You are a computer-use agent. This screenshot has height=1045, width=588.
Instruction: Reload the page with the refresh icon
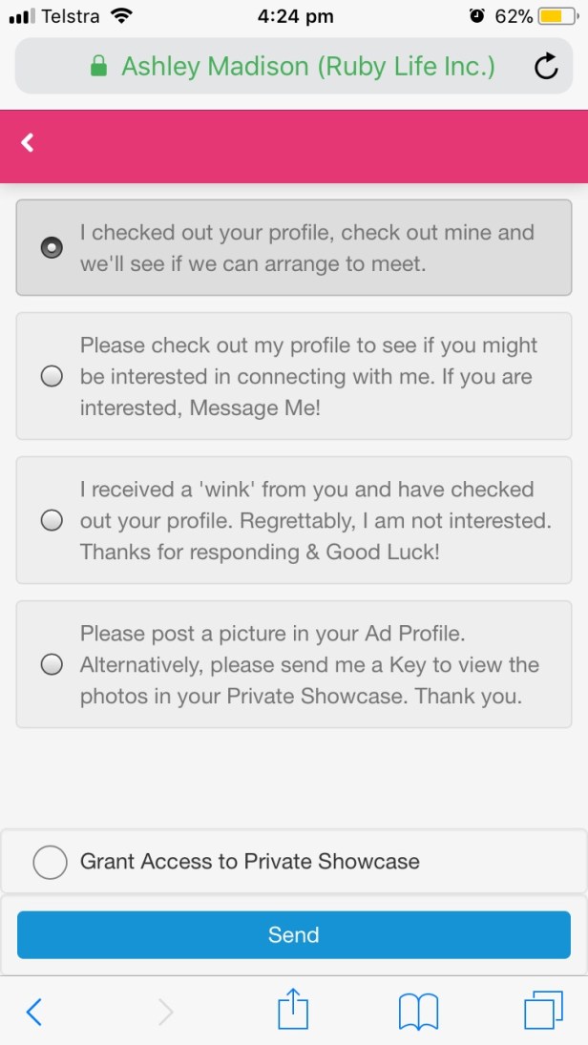pos(545,67)
